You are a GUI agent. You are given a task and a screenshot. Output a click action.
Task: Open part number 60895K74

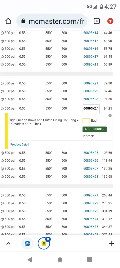[91, 219]
